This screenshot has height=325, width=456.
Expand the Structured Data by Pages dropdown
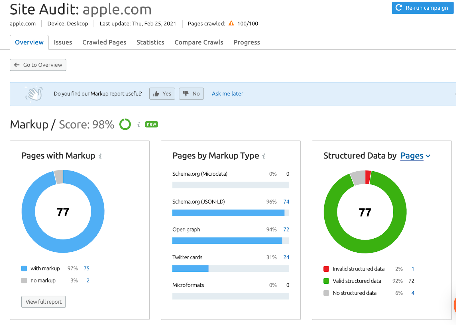[x=415, y=156]
